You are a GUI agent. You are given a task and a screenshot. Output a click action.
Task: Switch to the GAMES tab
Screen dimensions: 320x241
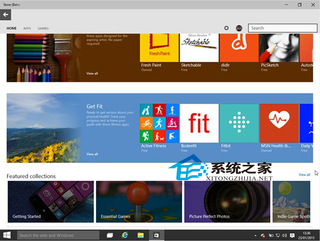click(x=43, y=28)
